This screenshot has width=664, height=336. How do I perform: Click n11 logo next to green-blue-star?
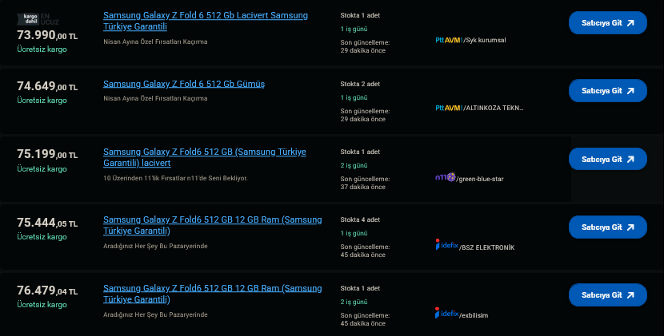point(445,177)
